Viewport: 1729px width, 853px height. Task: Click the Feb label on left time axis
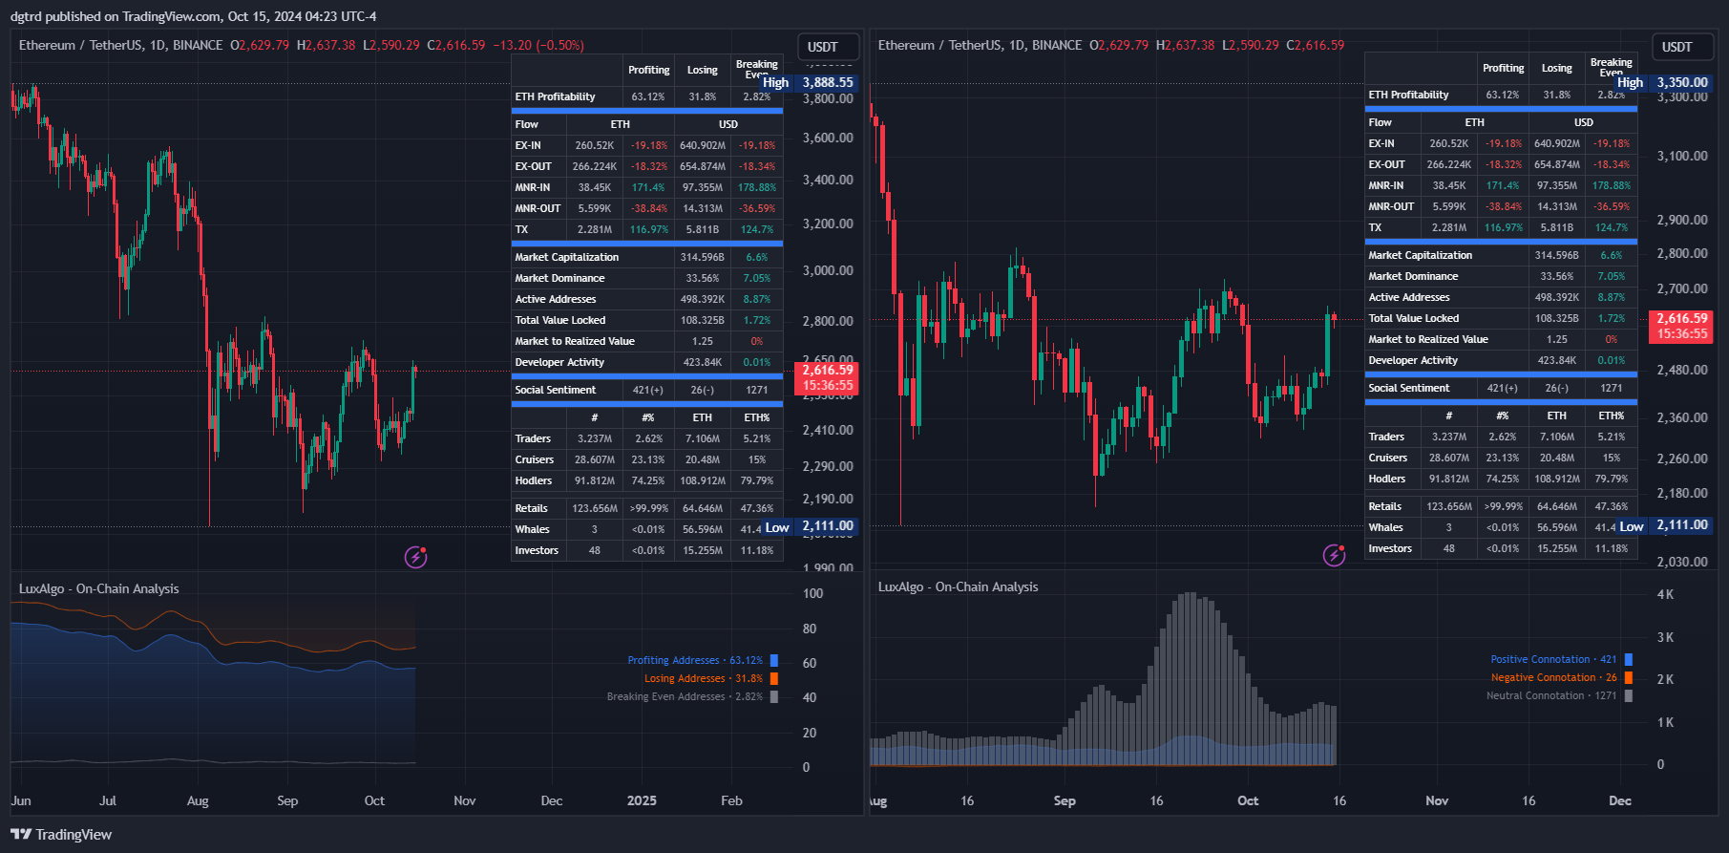(x=731, y=800)
